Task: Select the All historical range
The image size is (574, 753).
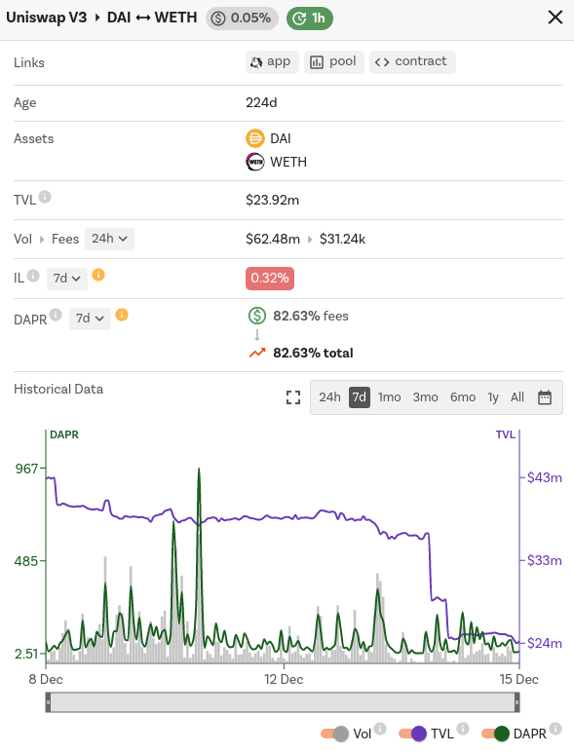Action: click(x=517, y=397)
